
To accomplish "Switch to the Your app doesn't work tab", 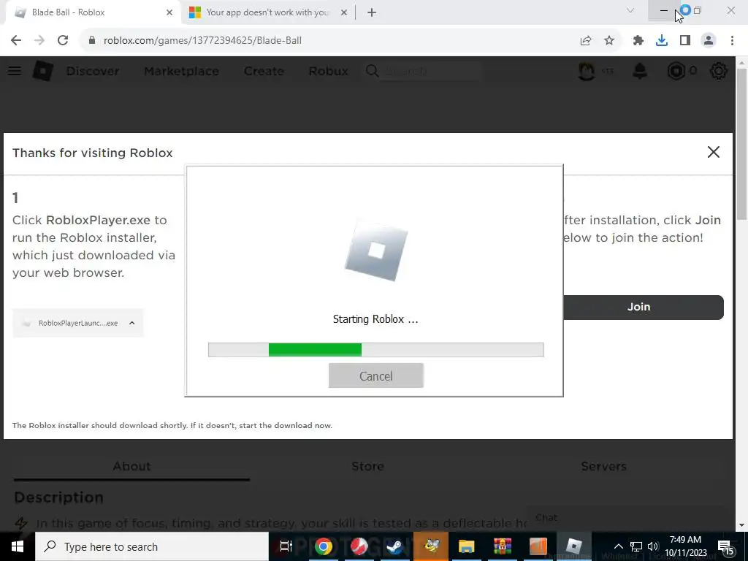I will pyautogui.click(x=267, y=12).
